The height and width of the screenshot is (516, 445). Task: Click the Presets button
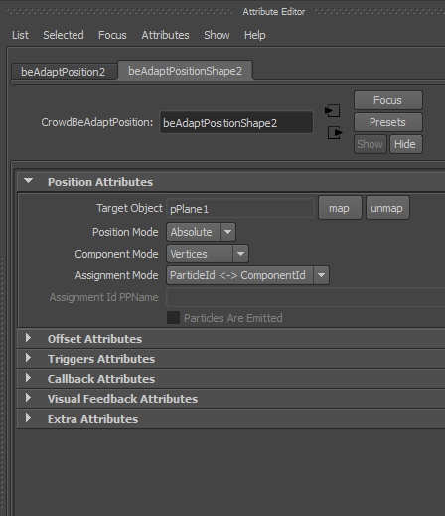388,122
